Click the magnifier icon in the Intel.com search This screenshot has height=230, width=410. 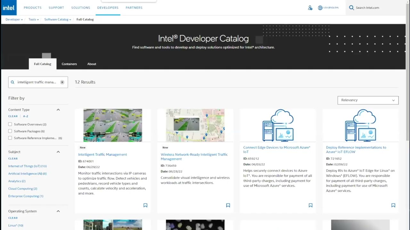(x=351, y=8)
